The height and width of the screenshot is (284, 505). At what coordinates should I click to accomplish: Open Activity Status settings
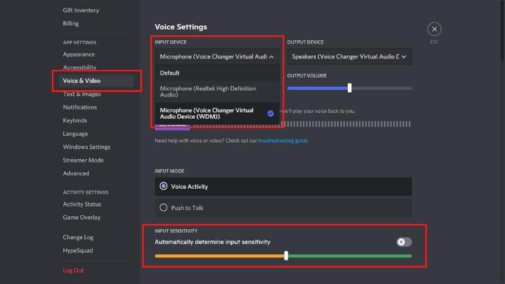pos(82,204)
